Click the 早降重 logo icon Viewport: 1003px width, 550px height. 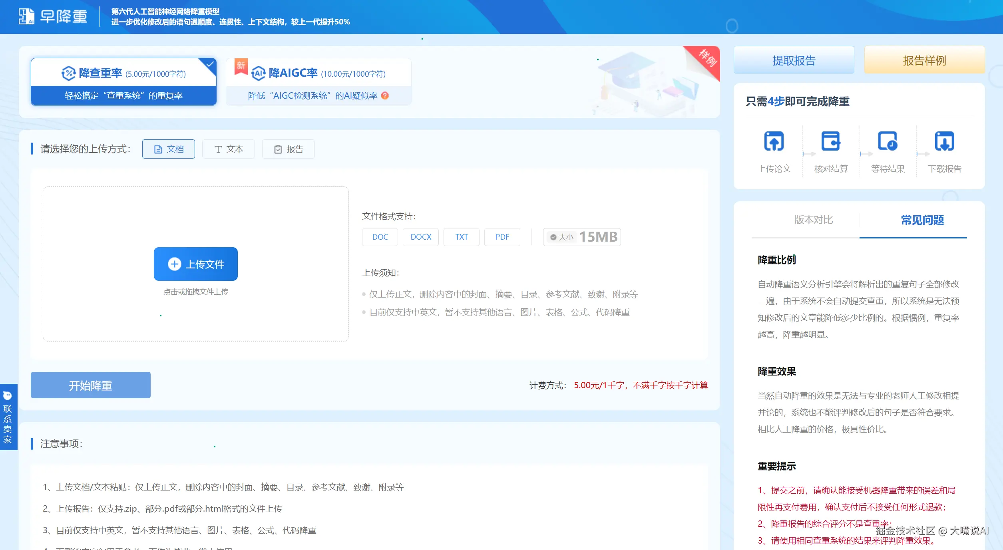point(26,16)
